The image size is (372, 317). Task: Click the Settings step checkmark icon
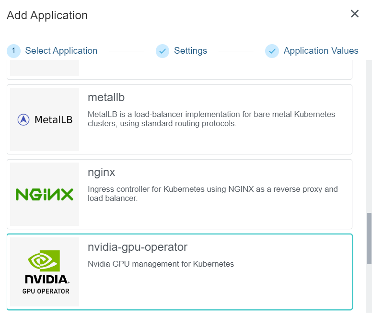163,51
